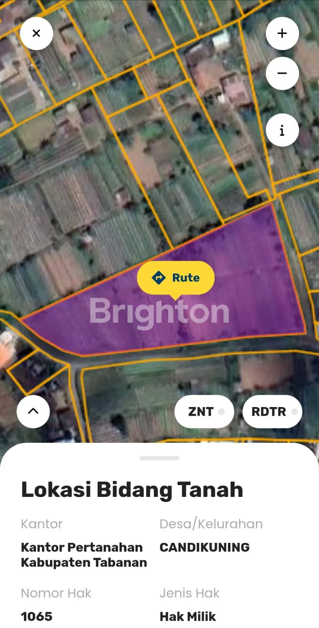Zoom out using the minus button
Screen dimensions: 319x628
coord(282,73)
